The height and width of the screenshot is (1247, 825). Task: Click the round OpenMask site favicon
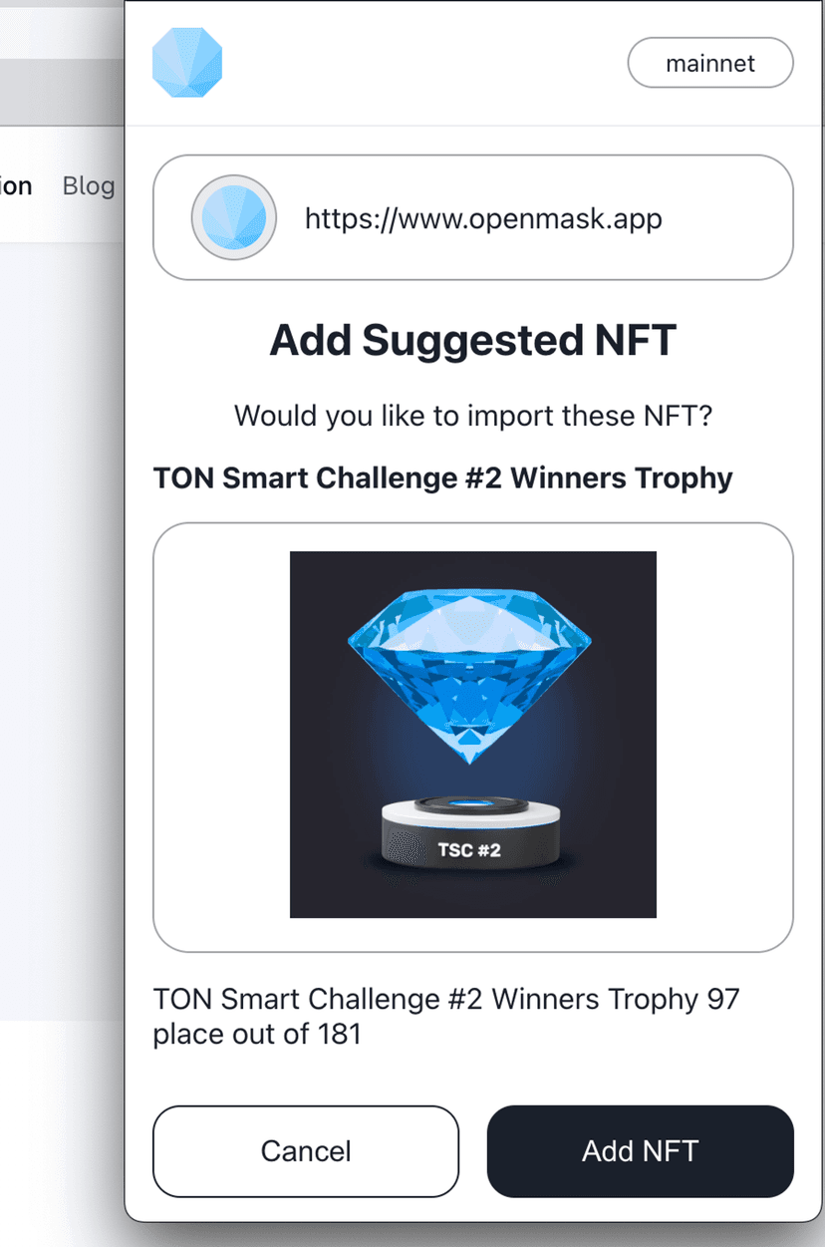[x=233, y=217]
